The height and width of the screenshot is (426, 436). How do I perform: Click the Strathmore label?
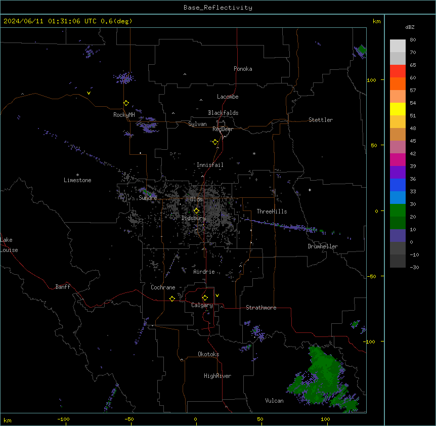point(261,308)
